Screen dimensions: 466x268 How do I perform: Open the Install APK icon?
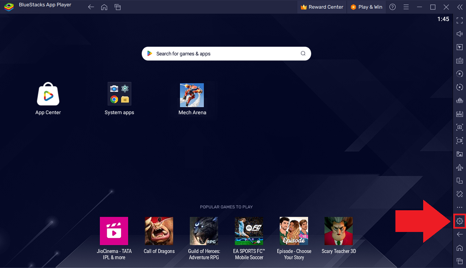click(x=460, y=114)
